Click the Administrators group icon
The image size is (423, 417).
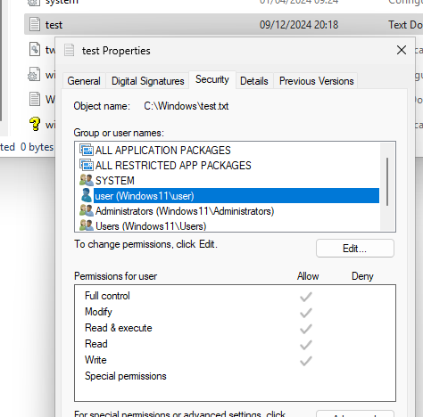[87, 210]
